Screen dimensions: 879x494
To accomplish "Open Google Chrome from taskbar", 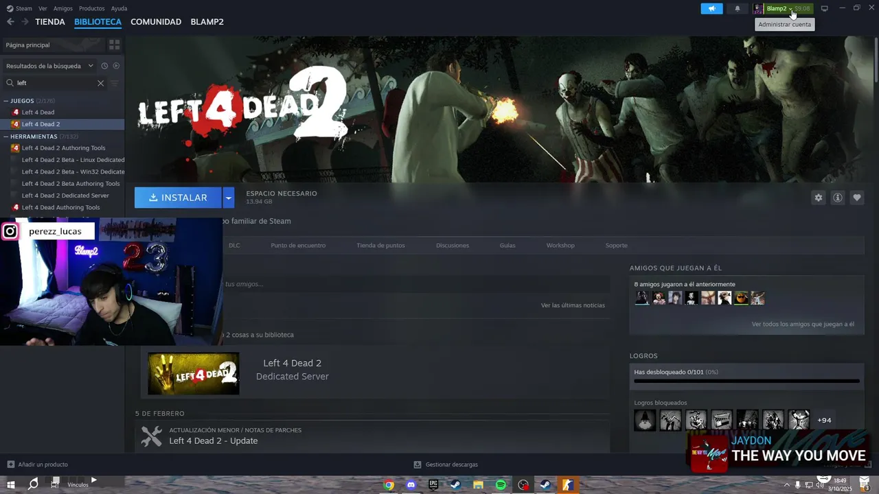I will [389, 485].
